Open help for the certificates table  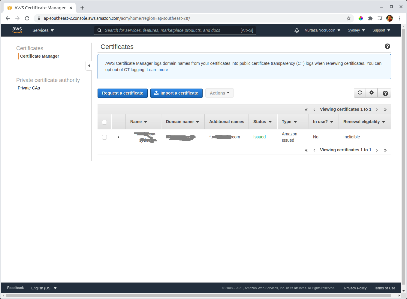click(x=384, y=93)
